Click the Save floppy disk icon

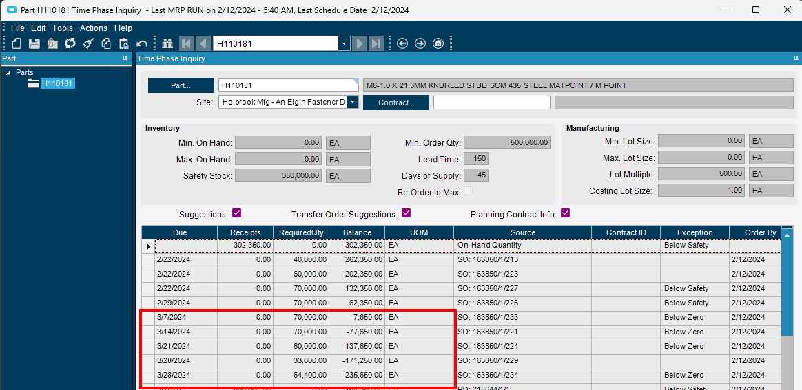pyautogui.click(x=34, y=43)
